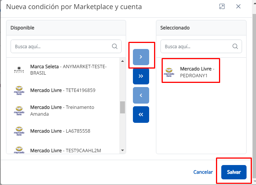Click the Disponible list scrollbar thumb
This screenshot has height=185, width=256.
[x=122, y=107]
